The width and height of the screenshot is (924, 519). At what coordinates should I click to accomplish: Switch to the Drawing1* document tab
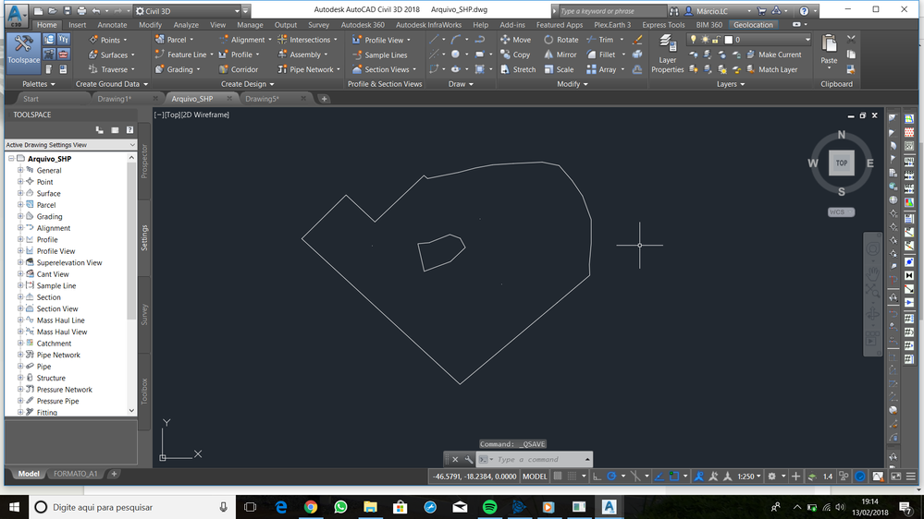click(115, 98)
